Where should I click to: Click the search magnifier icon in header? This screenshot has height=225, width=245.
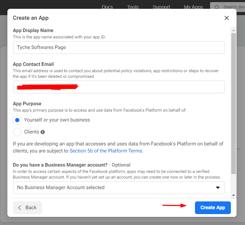pyautogui.click(x=217, y=7)
